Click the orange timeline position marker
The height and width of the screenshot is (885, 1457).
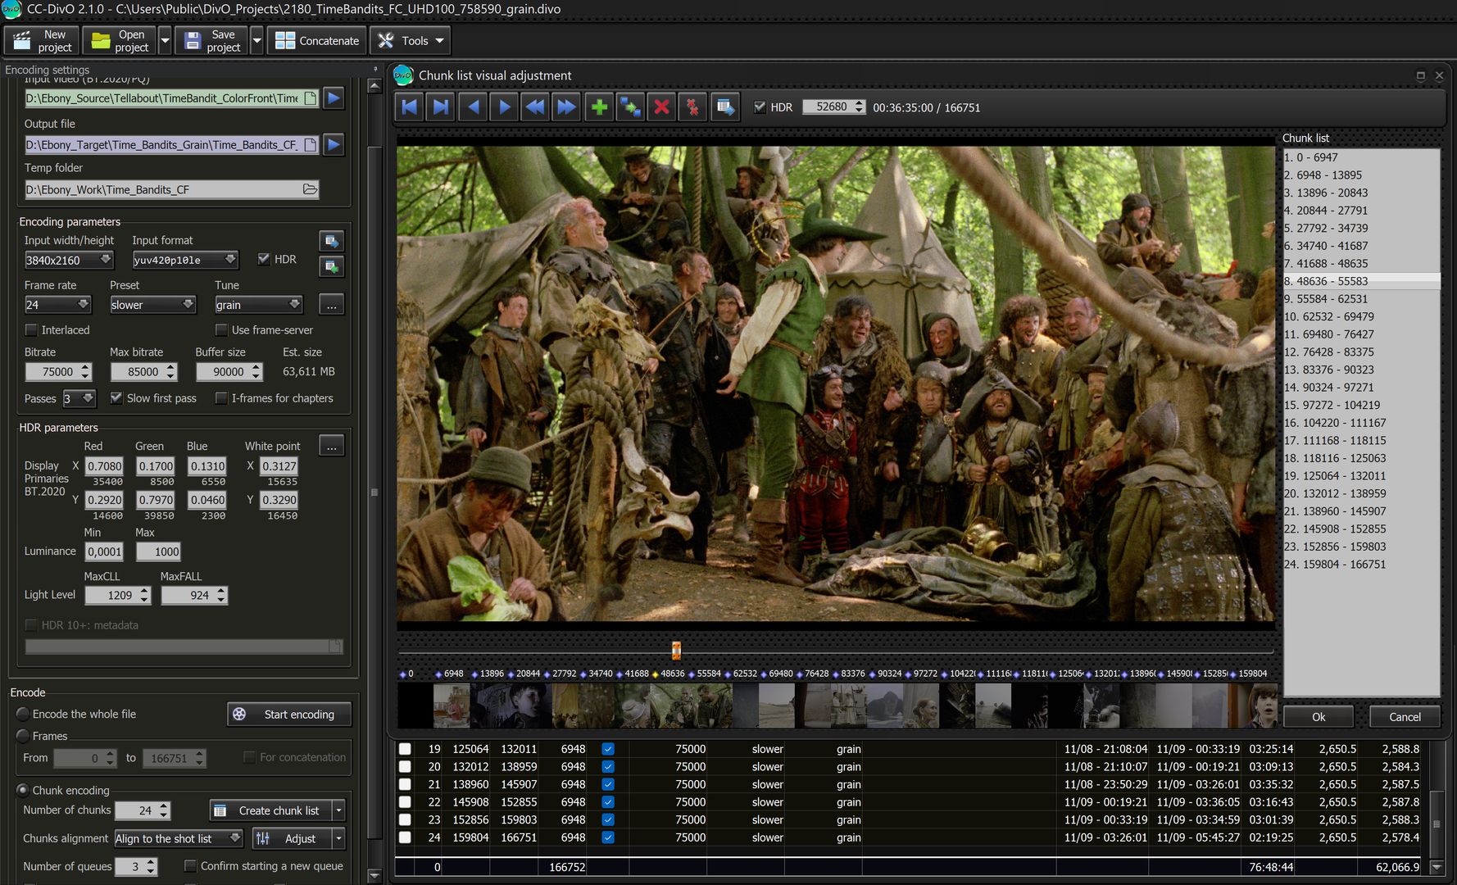pyautogui.click(x=676, y=651)
